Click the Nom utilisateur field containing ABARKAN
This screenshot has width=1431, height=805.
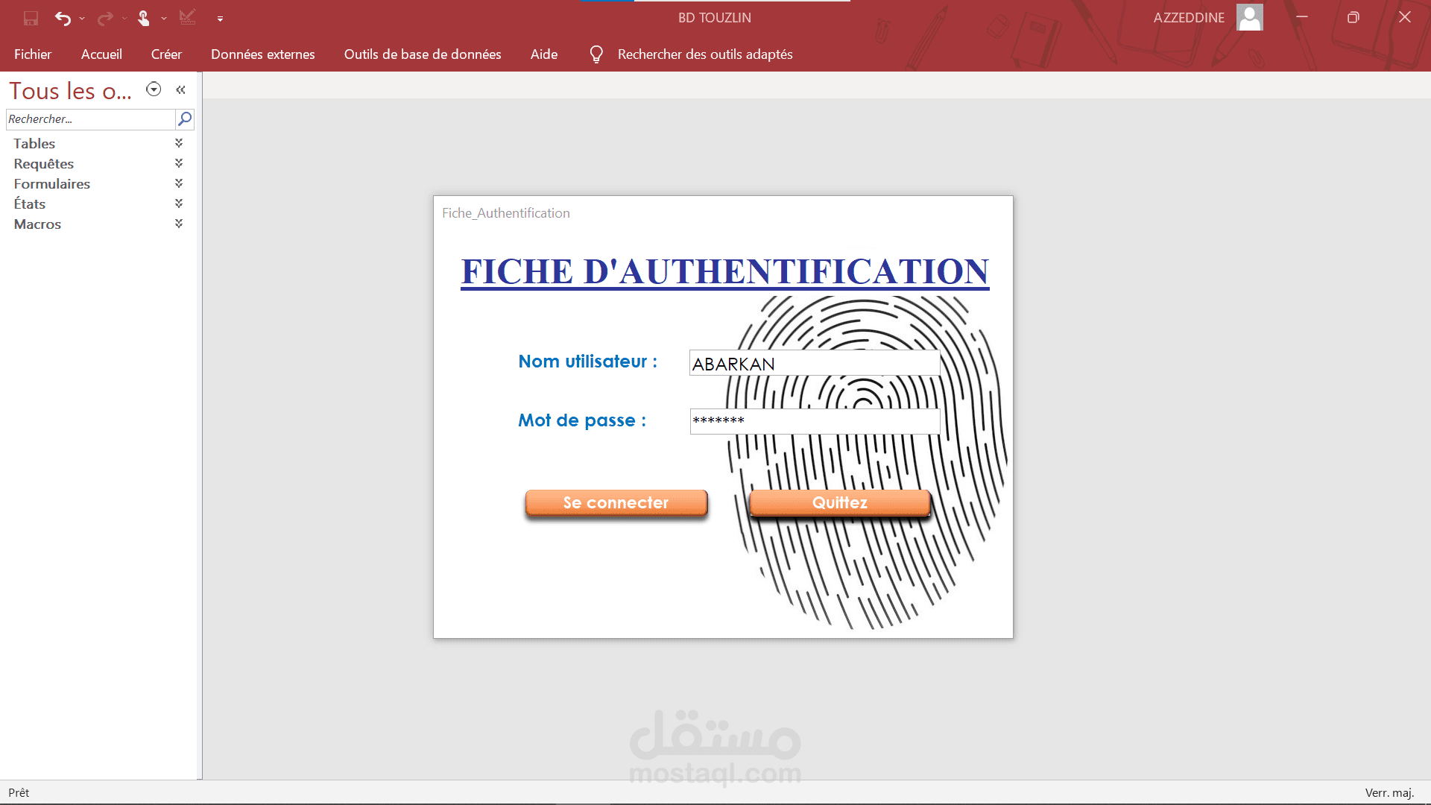point(815,363)
